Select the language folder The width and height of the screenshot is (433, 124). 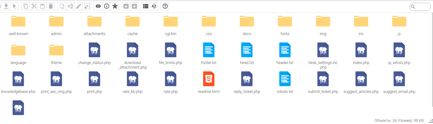(18, 54)
